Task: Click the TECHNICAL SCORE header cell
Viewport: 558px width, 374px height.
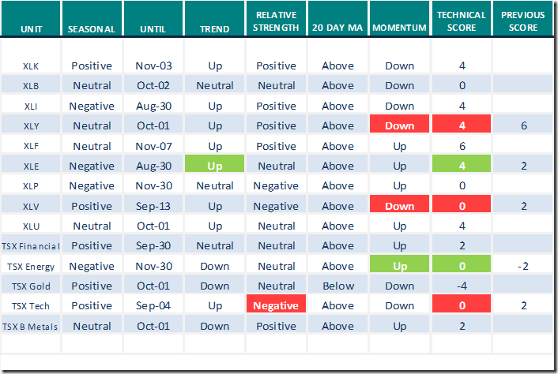Action: tap(462, 22)
